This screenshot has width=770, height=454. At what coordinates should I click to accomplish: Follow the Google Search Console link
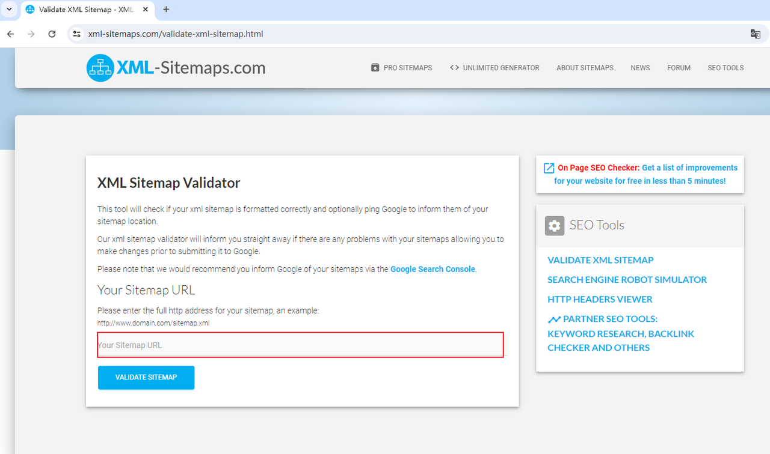pos(433,269)
